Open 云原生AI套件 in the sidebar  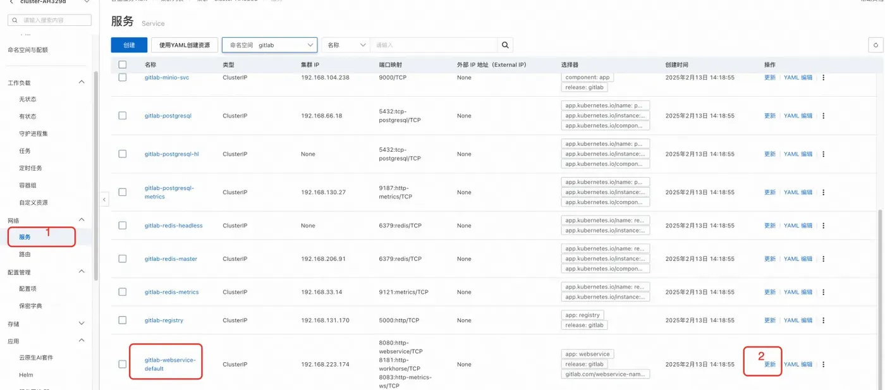pyautogui.click(x=36, y=358)
